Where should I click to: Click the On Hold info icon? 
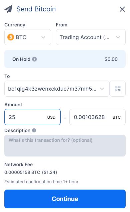point(34,59)
